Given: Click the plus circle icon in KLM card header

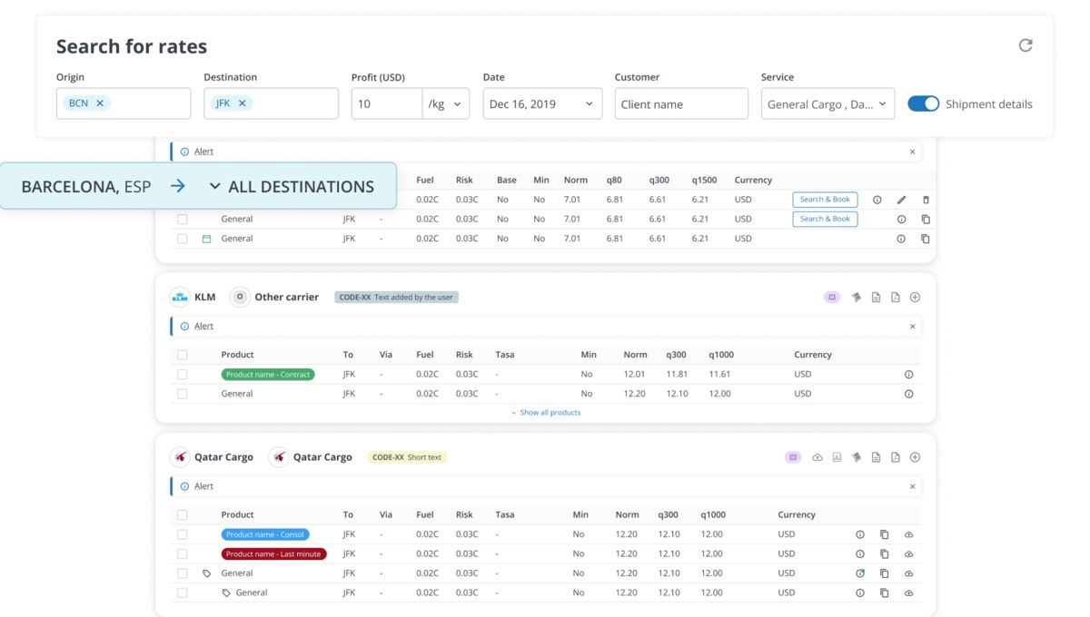Looking at the screenshot, I should (915, 298).
